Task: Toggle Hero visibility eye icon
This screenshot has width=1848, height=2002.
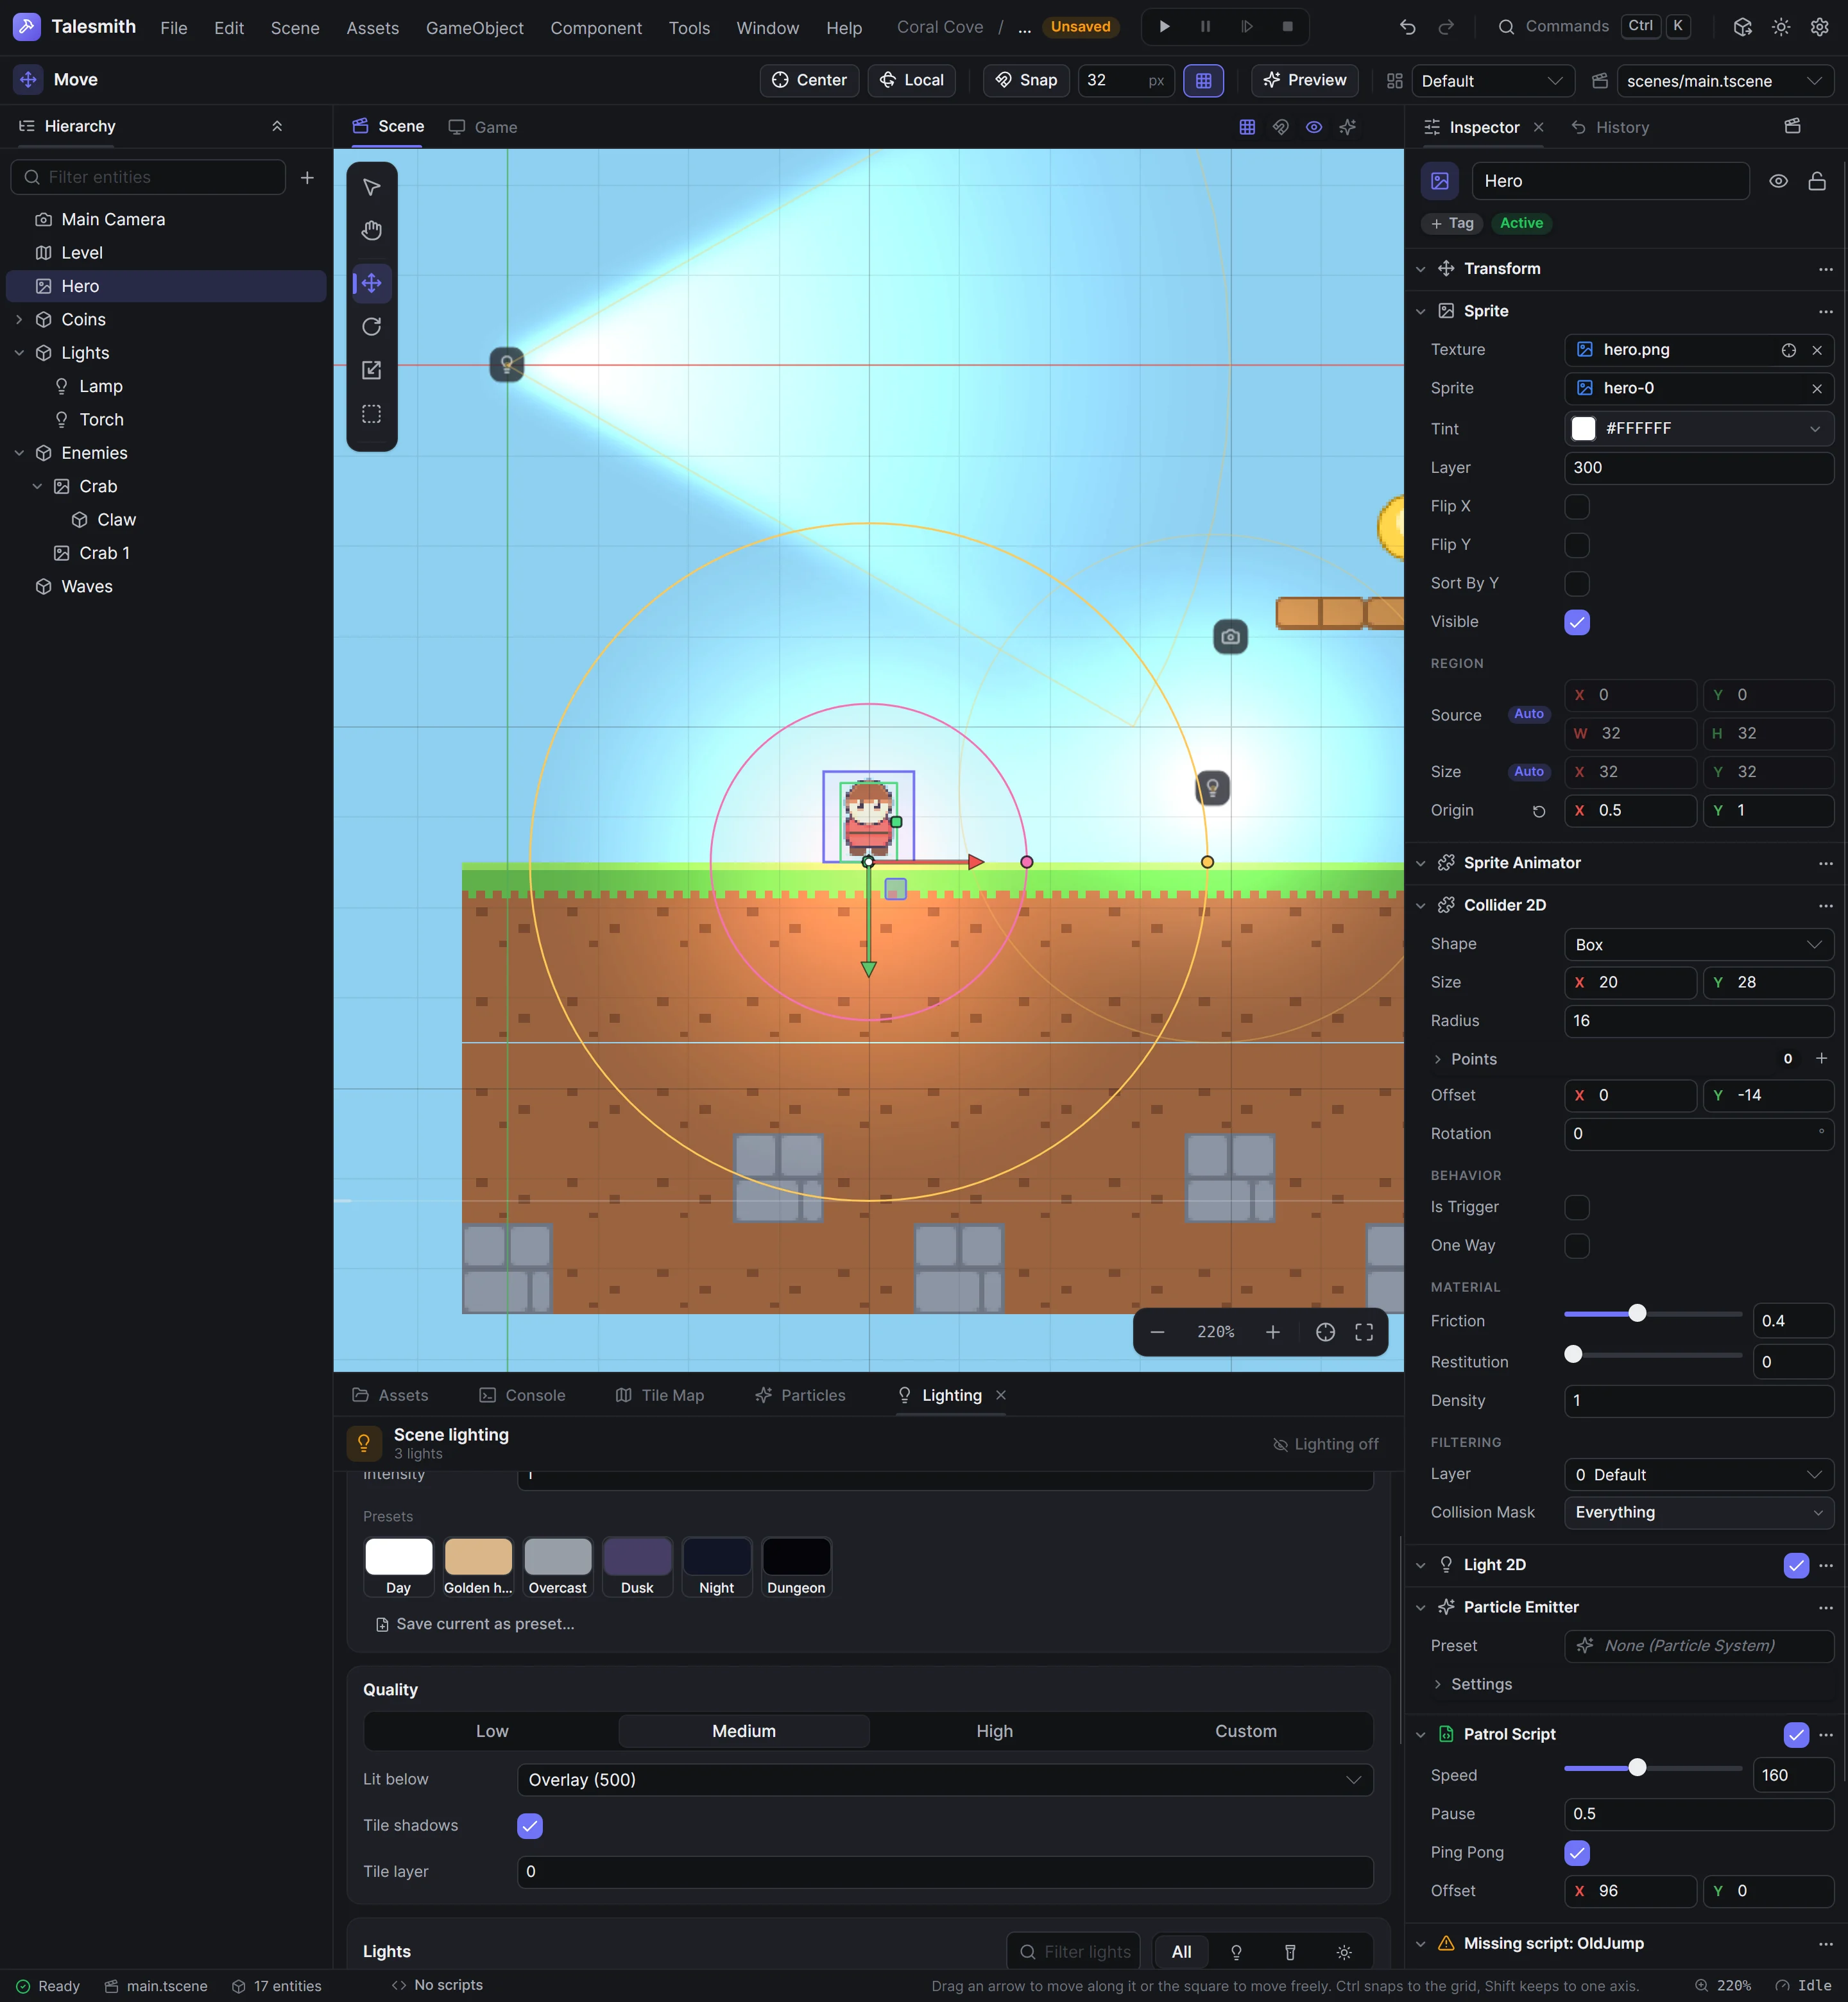Action: pyautogui.click(x=1778, y=181)
